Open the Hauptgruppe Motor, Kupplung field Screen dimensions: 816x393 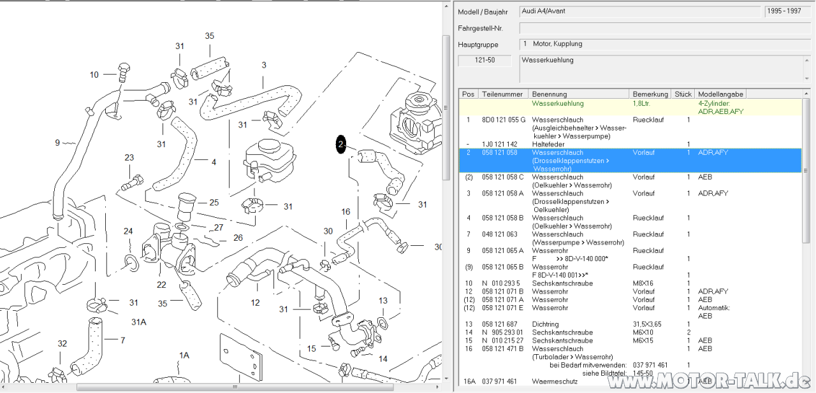click(x=665, y=45)
